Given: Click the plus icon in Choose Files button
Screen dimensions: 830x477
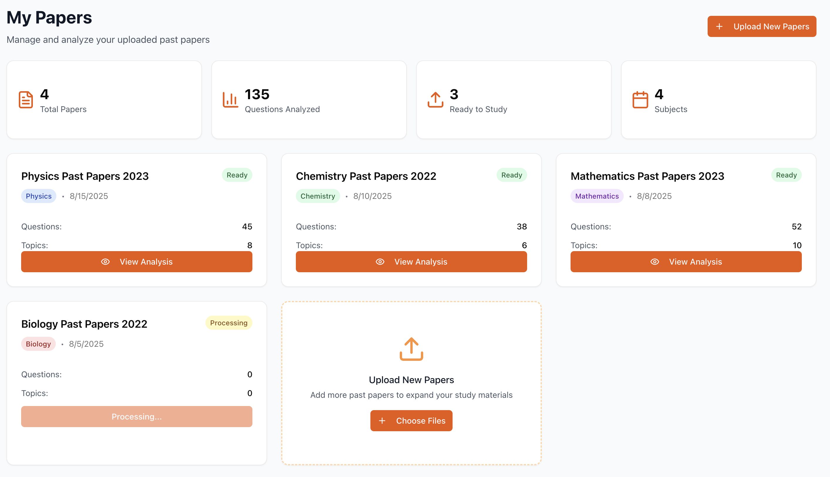Looking at the screenshot, I should 382,421.
